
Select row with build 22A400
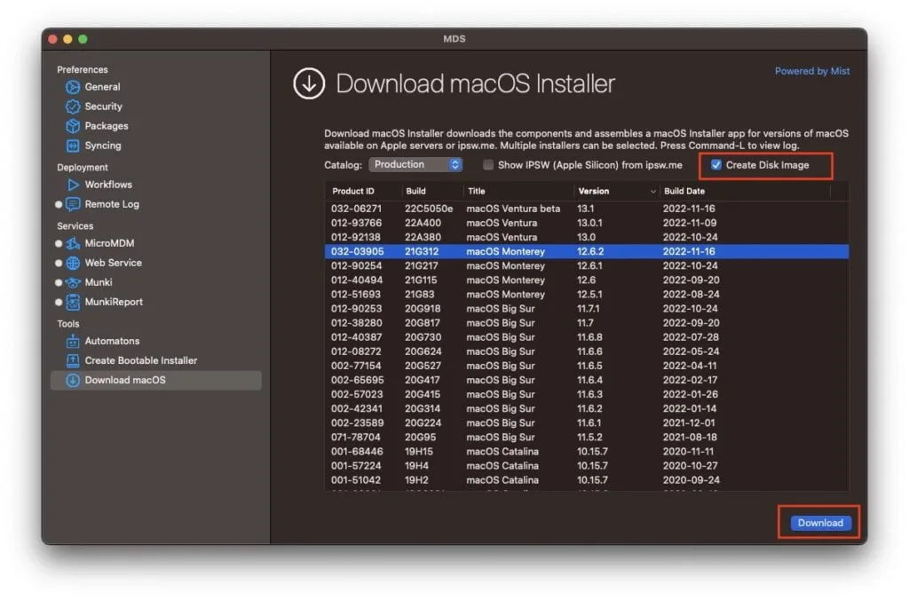click(586, 223)
